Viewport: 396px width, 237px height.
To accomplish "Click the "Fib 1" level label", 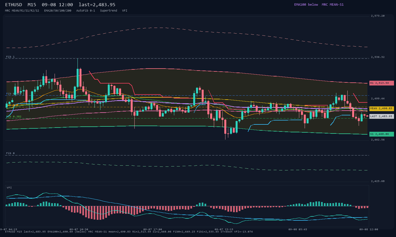I will coord(10,57).
